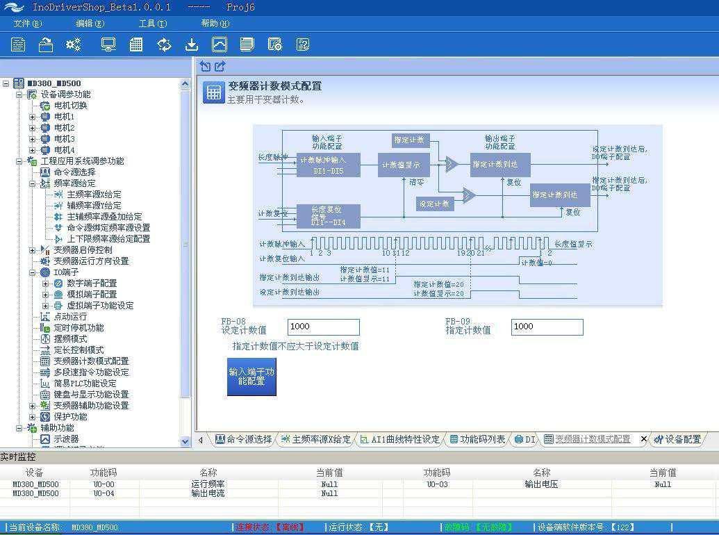The width and height of the screenshot is (719, 535).
Task: Click the help question-mark toolbar icon
Action: click(303, 44)
